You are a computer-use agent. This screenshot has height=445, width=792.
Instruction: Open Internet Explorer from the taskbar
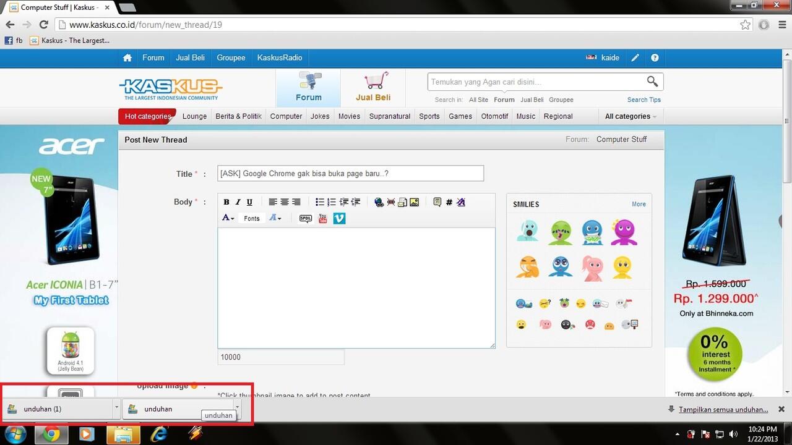[x=159, y=434]
